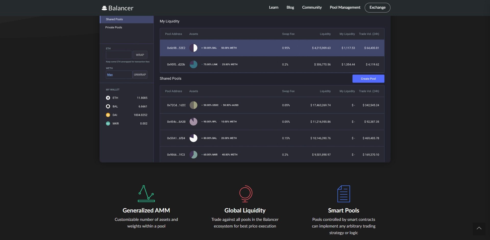Click the Liquidity header in Shared Pools table
Image resolution: width=490 pixels, height=240 pixels.
[325, 91]
